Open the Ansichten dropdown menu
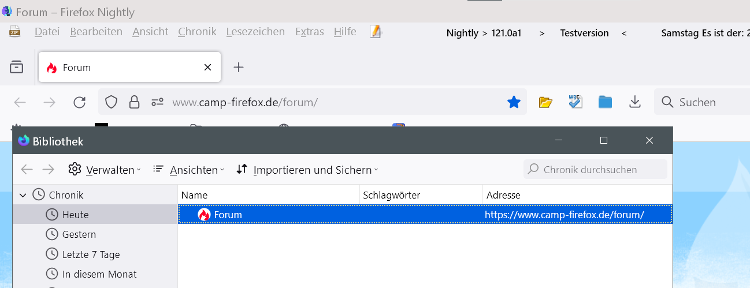The width and height of the screenshot is (750, 288). tap(189, 170)
